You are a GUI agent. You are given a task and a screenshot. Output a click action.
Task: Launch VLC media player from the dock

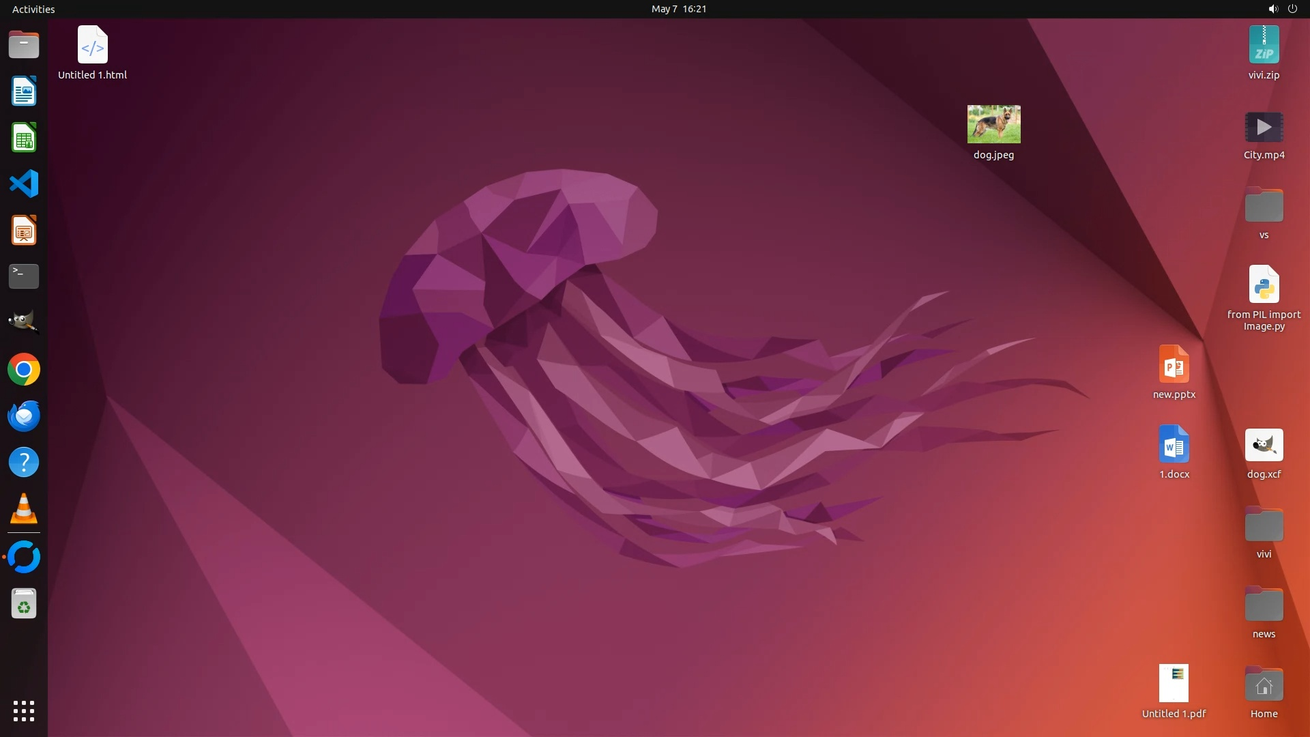coord(24,509)
